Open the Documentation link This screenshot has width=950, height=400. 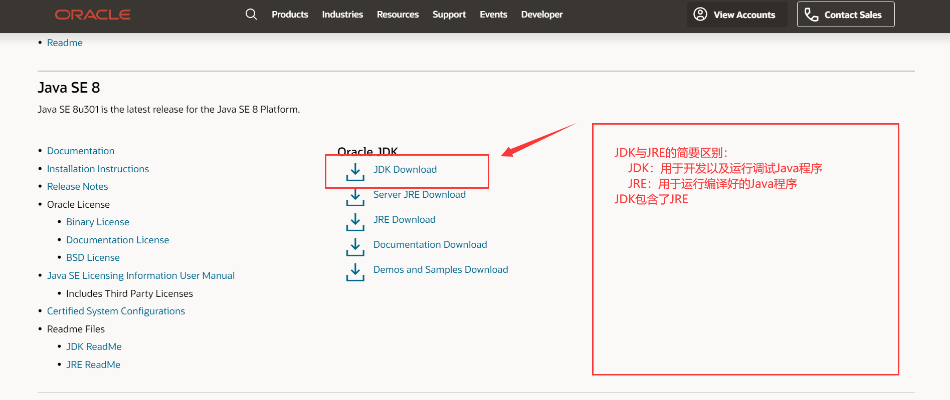coord(81,151)
